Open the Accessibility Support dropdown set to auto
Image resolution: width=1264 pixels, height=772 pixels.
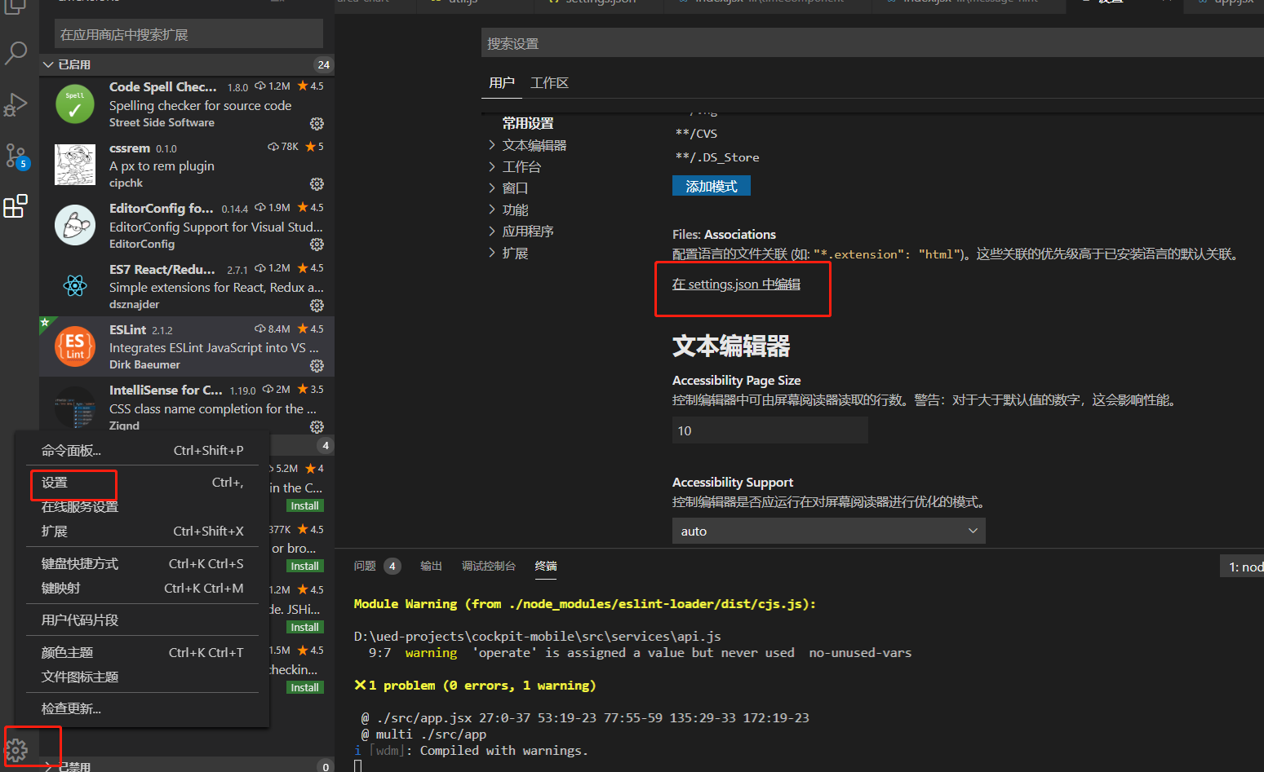pyautogui.click(x=827, y=530)
